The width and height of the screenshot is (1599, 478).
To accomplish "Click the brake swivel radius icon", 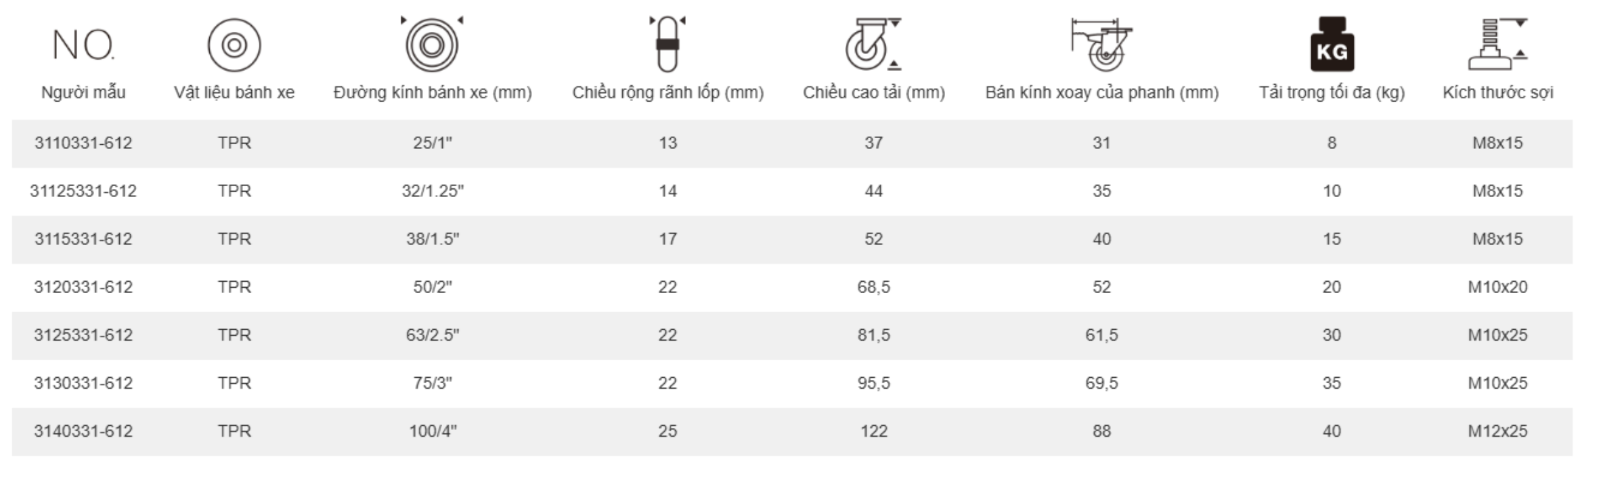I will (1101, 45).
